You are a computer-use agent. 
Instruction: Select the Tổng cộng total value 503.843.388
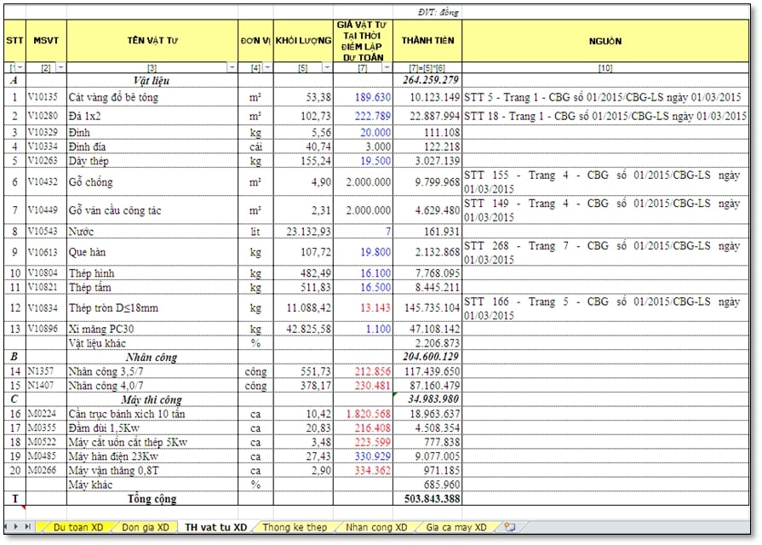(427, 498)
